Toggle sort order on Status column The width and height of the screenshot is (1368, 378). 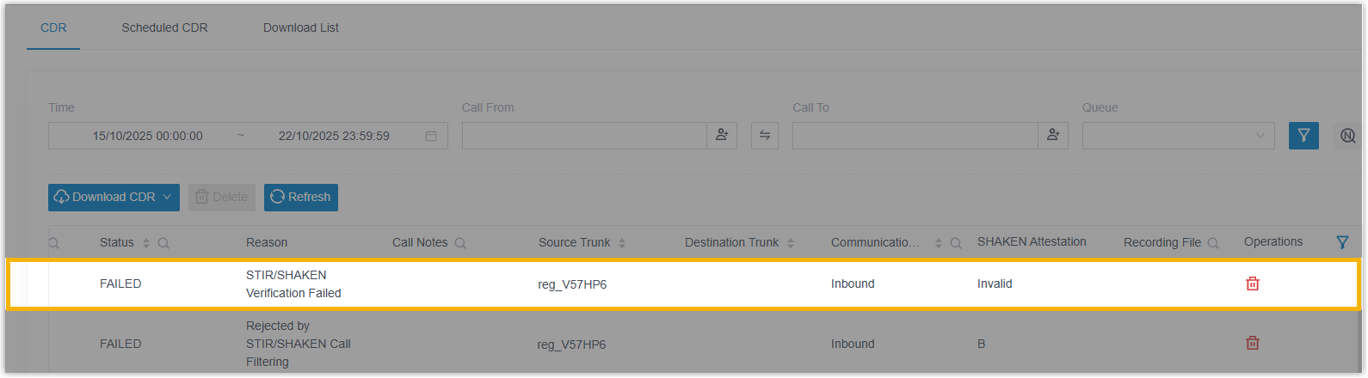(146, 243)
